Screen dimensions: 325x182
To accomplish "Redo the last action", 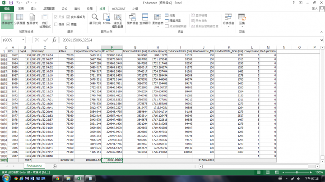I will pyautogui.click(x=28, y=3).
